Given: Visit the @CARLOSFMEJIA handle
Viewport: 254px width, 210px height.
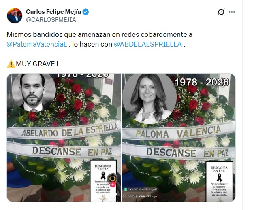Looking at the screenshot, I should [51, 20].
